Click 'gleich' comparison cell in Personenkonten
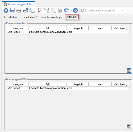This screenshot has height=132, width=133. click(x=78, y=32)
